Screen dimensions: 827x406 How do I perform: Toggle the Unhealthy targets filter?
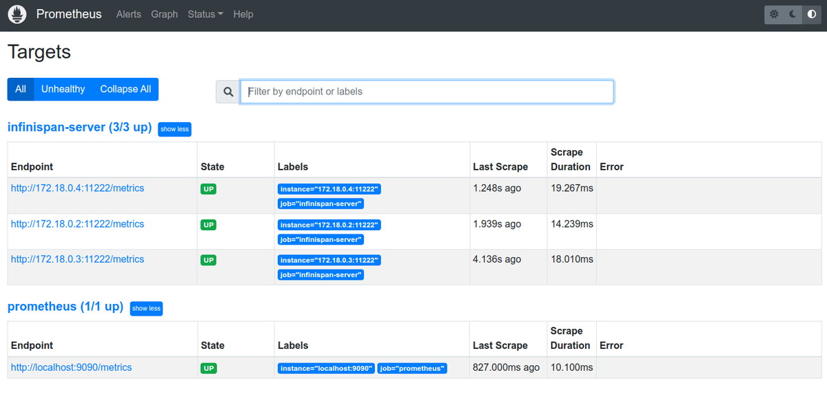coord(63,89)
